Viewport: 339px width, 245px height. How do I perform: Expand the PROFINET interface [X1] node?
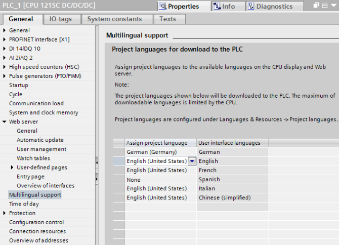coord(5,39)
